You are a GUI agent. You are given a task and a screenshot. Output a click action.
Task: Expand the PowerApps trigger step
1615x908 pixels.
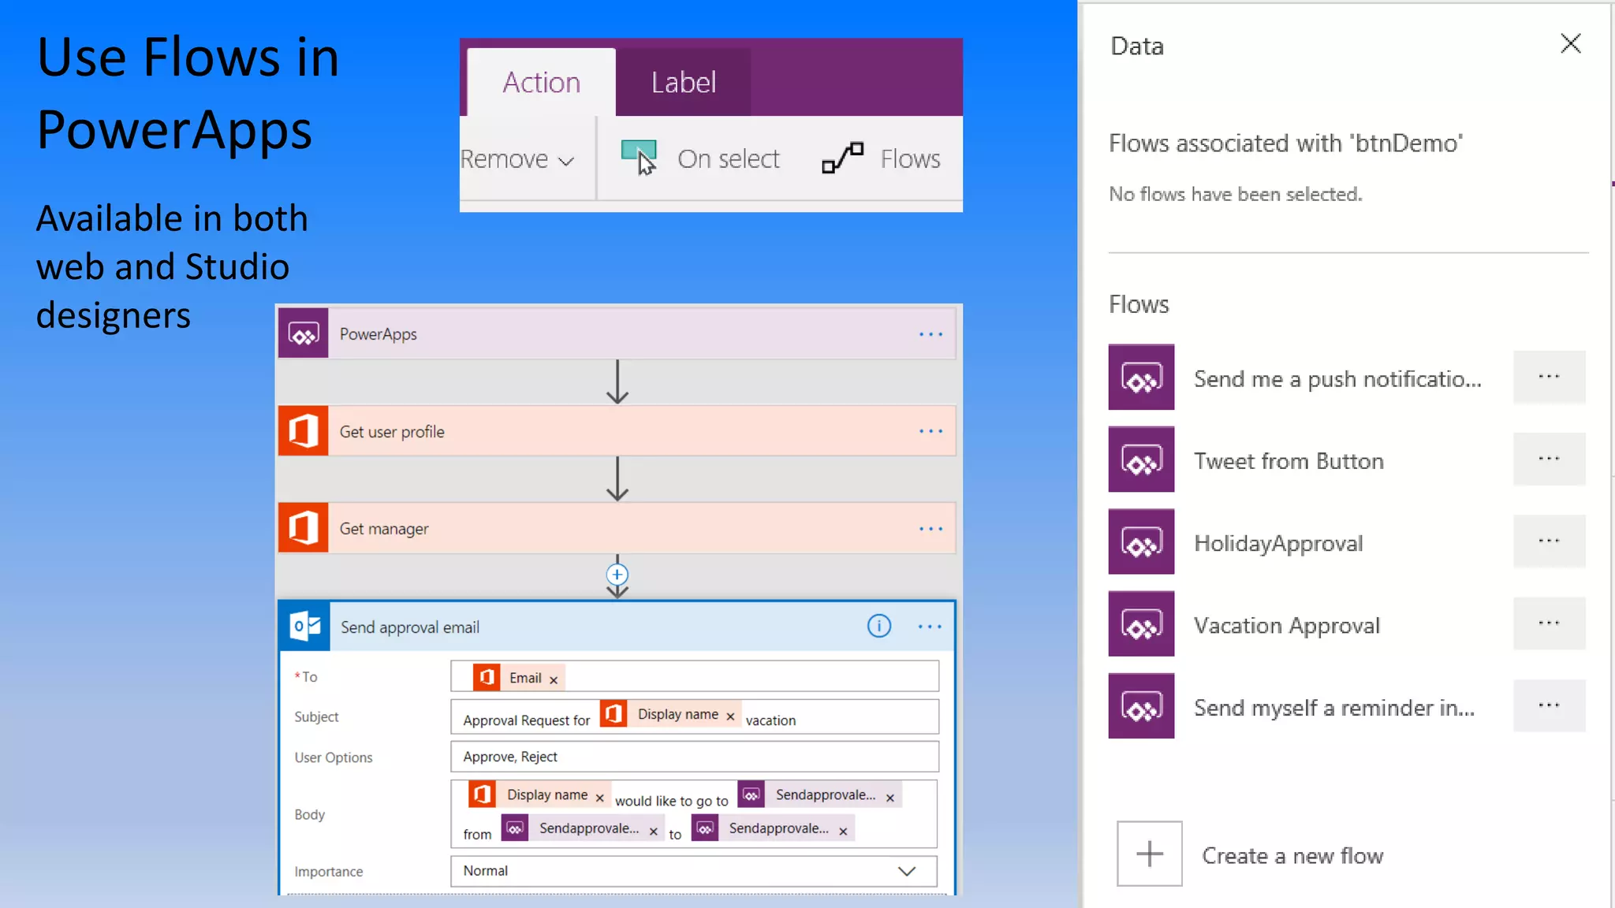(617, 334)
